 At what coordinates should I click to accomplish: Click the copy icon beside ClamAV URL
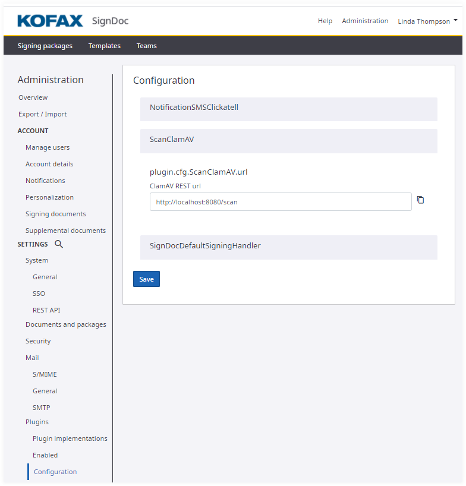420,200
